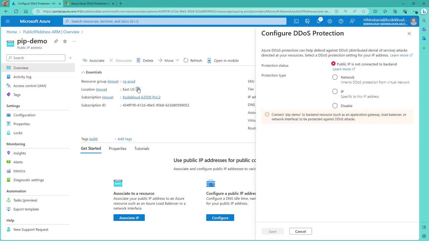This screenshot has height=241, width=429.
Task: Select the Get Started tab
Action: coord(91,149)
